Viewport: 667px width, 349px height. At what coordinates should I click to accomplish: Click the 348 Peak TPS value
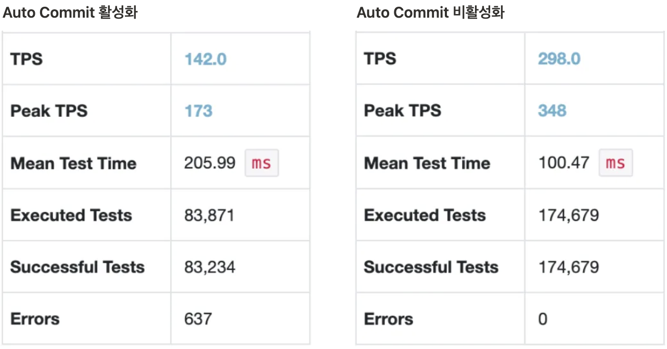point(552,111)
